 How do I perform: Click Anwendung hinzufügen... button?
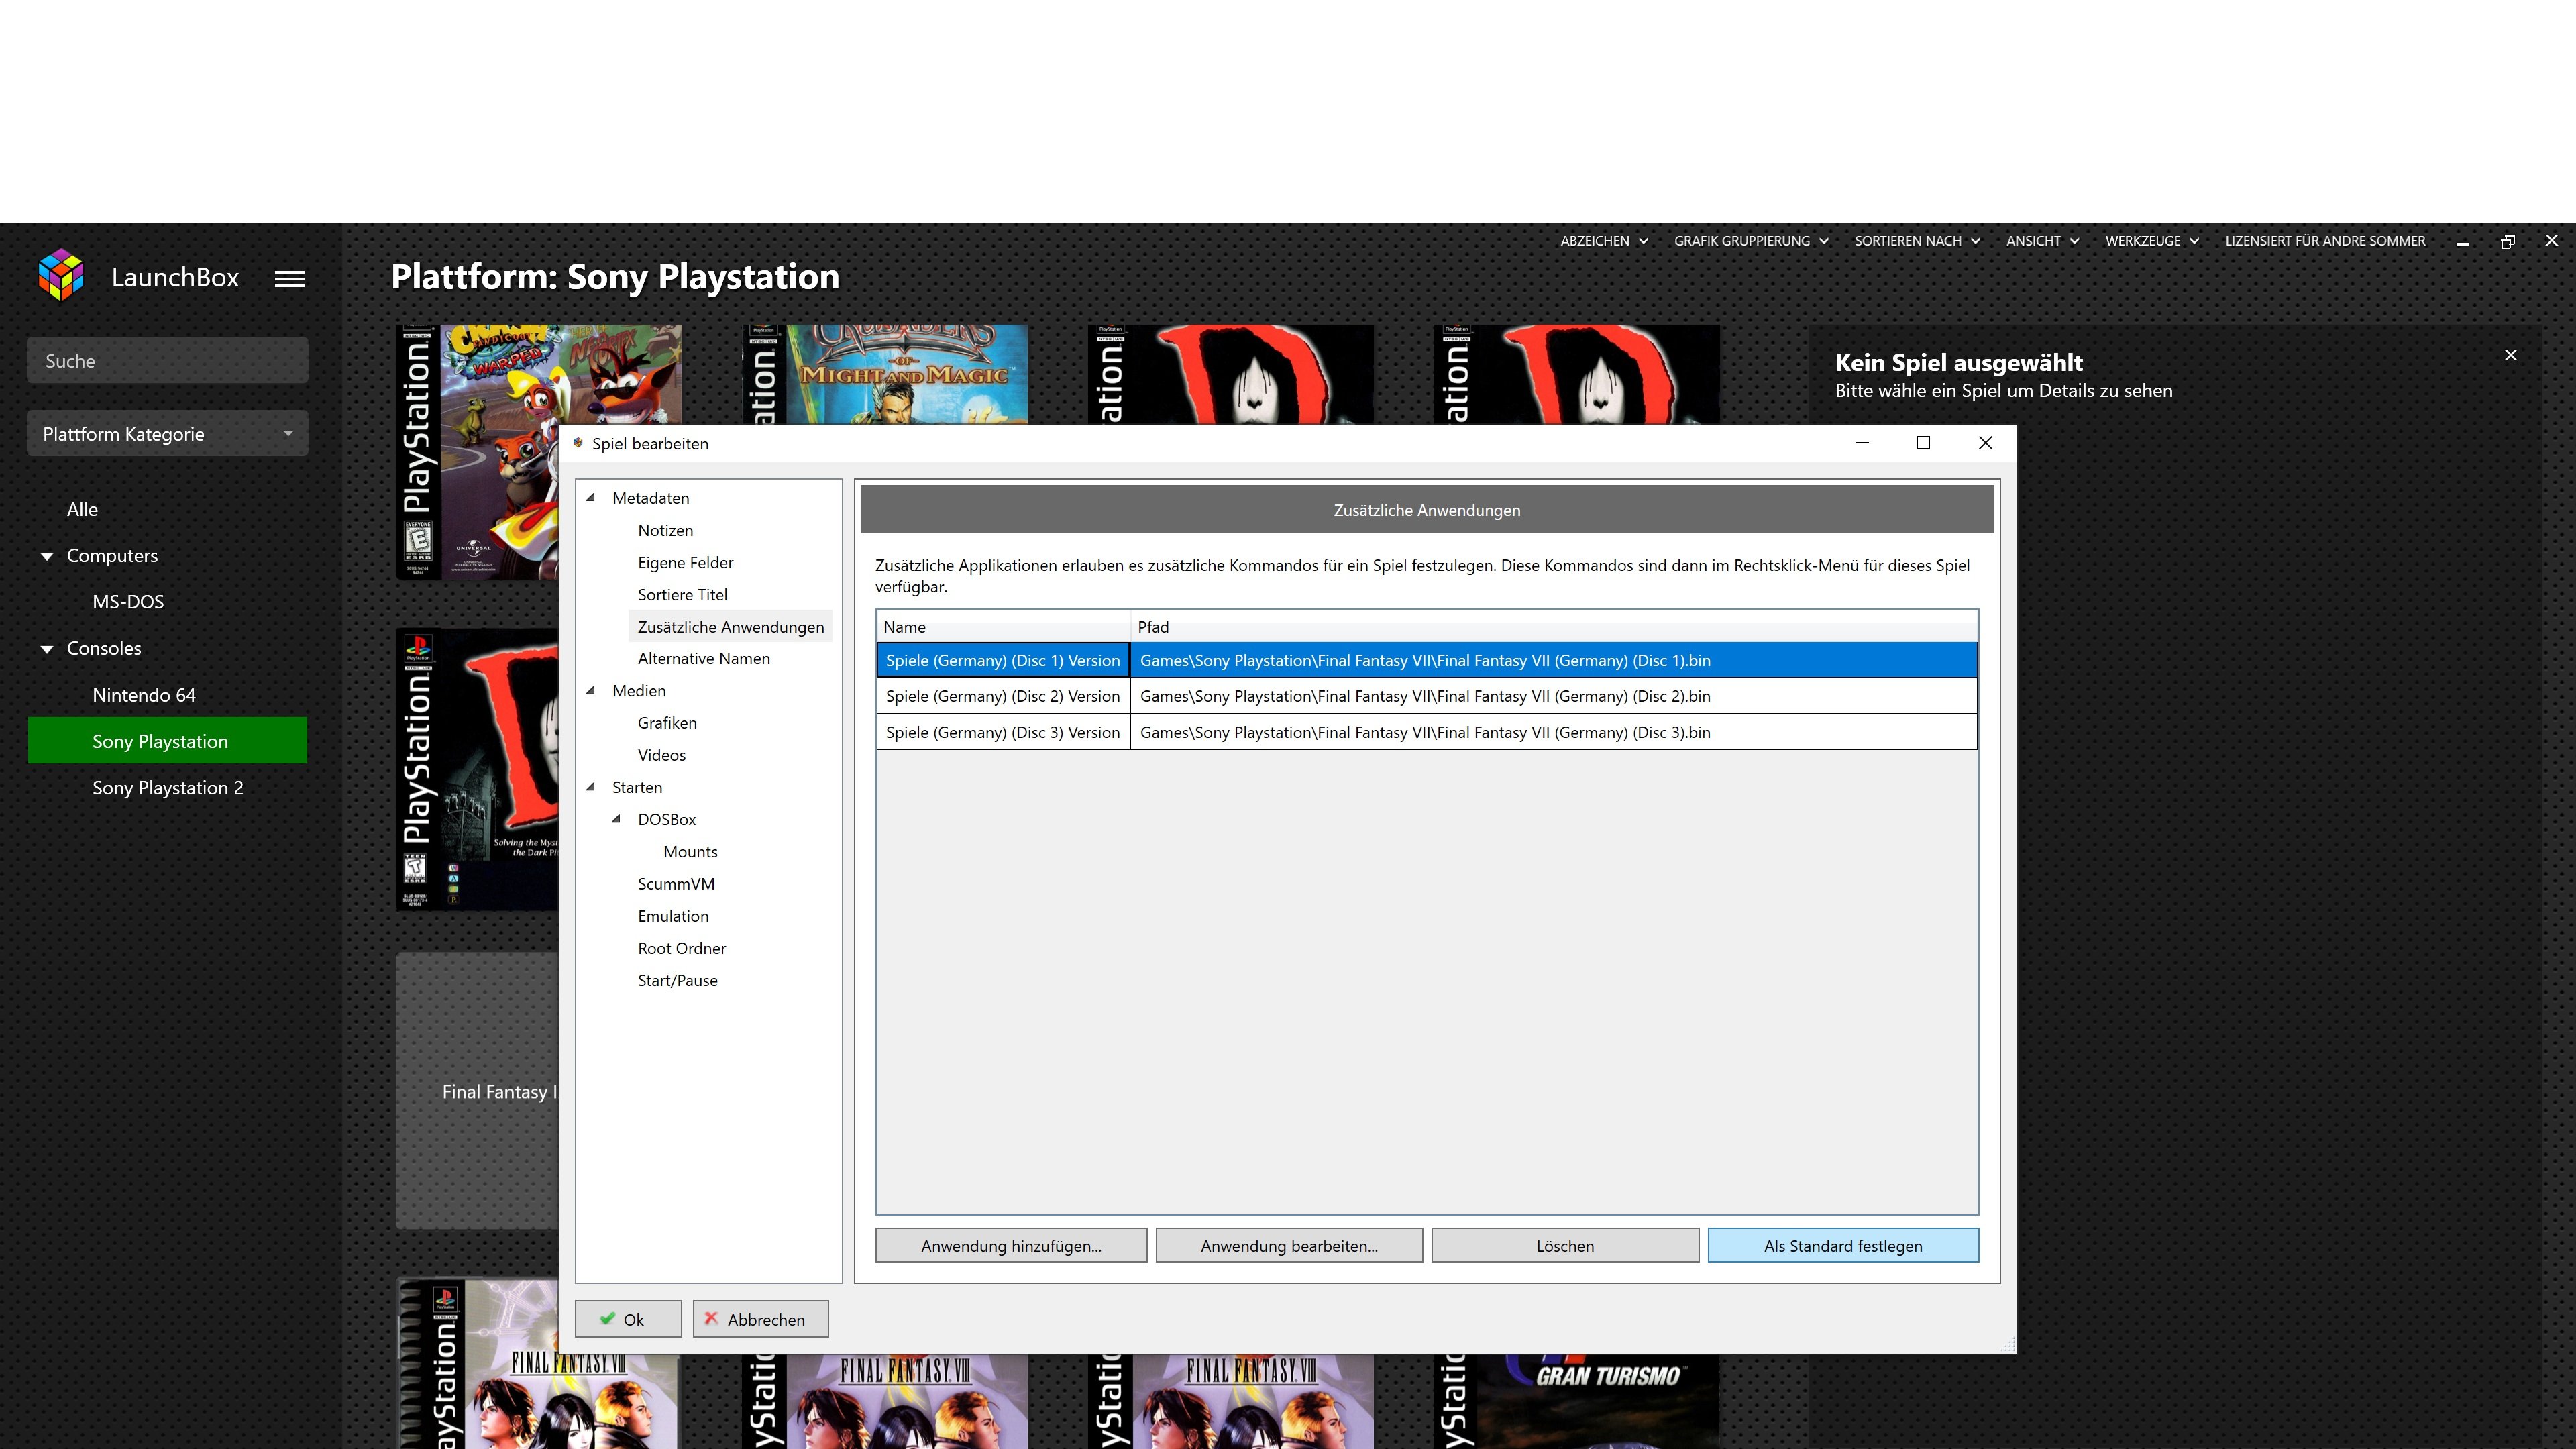pyautogui.click(x=1011, y=1245)
